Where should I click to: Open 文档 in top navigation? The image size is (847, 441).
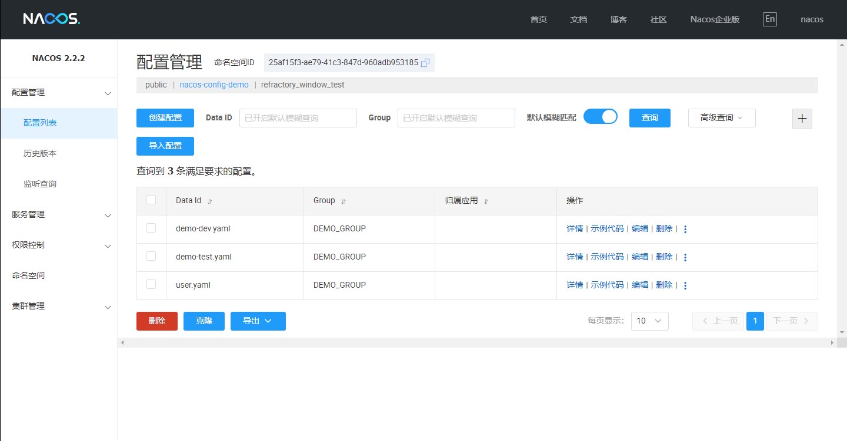tap(579, 19)
